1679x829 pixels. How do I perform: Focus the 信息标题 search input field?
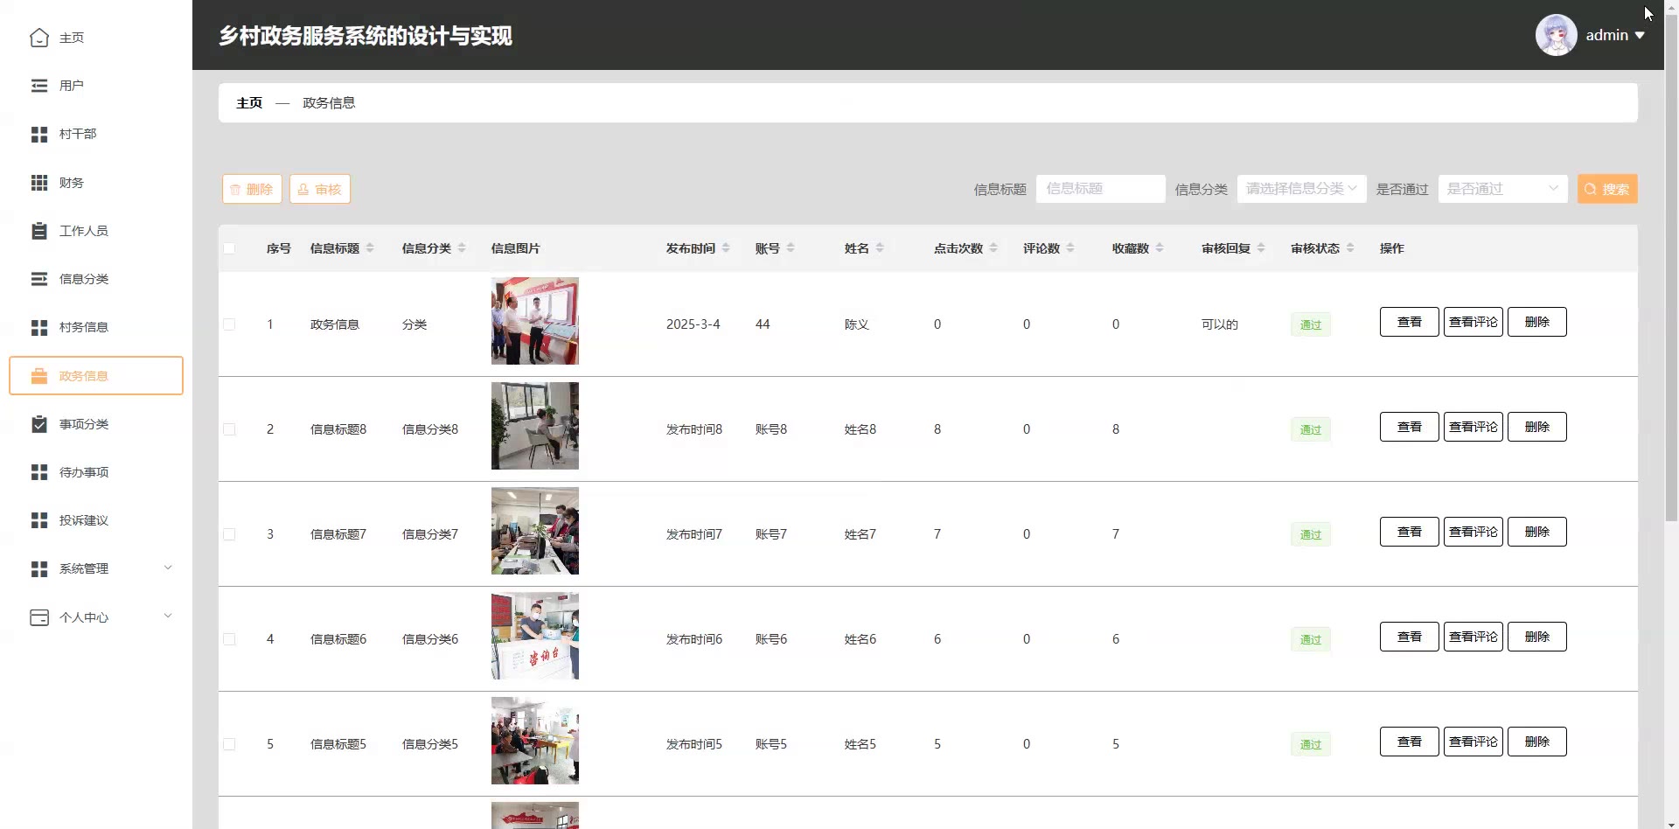[x=1100, y=189]
